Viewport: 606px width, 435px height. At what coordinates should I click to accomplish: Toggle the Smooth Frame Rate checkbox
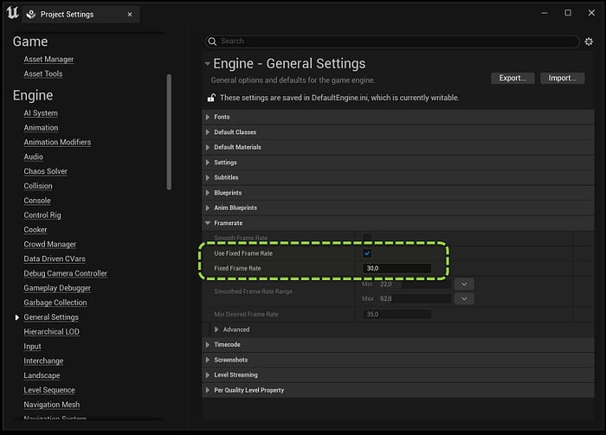coord(367,237)
